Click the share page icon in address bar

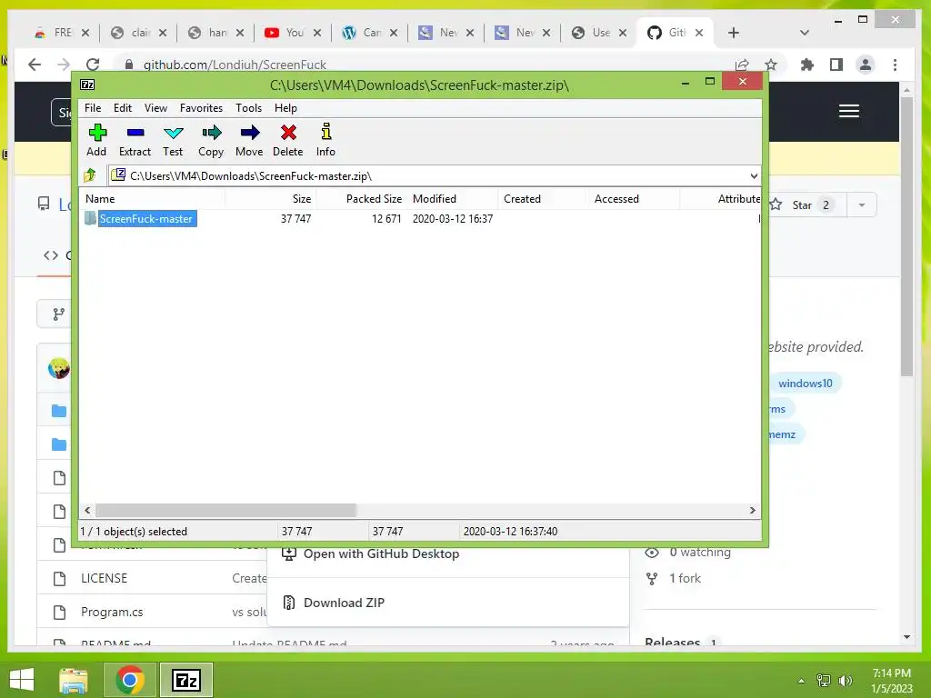(x=742, y=65)
